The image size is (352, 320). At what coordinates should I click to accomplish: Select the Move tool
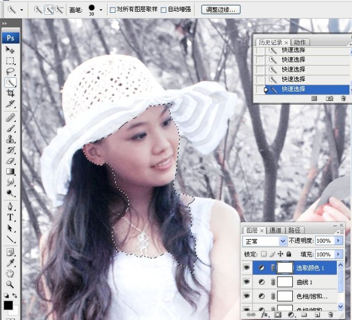pyautogui.click(x=10, y=50)
